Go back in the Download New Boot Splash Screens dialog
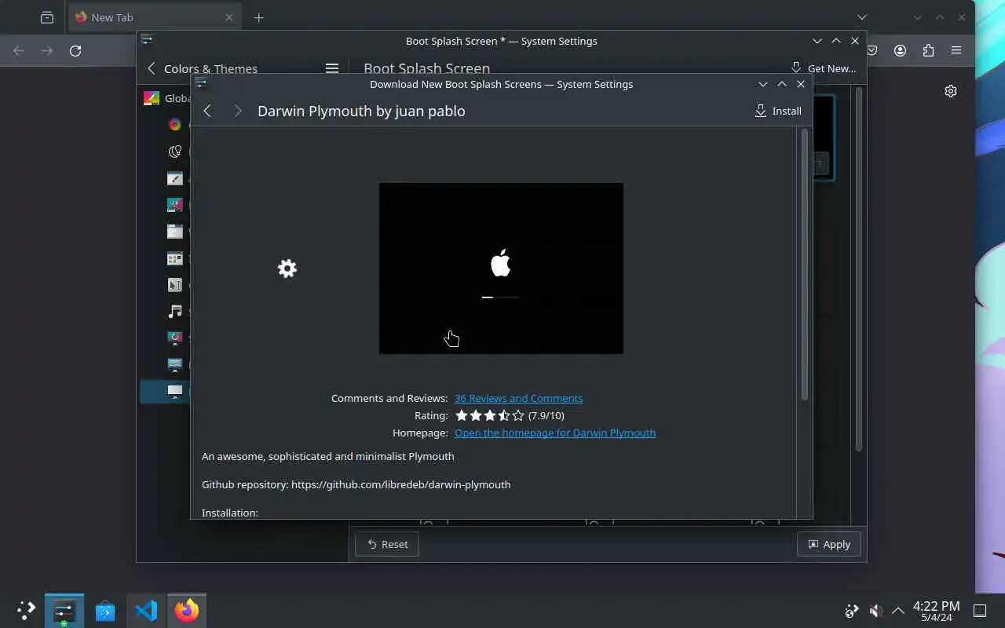The height and width of the screenshot is (628, 1005). 207,111
